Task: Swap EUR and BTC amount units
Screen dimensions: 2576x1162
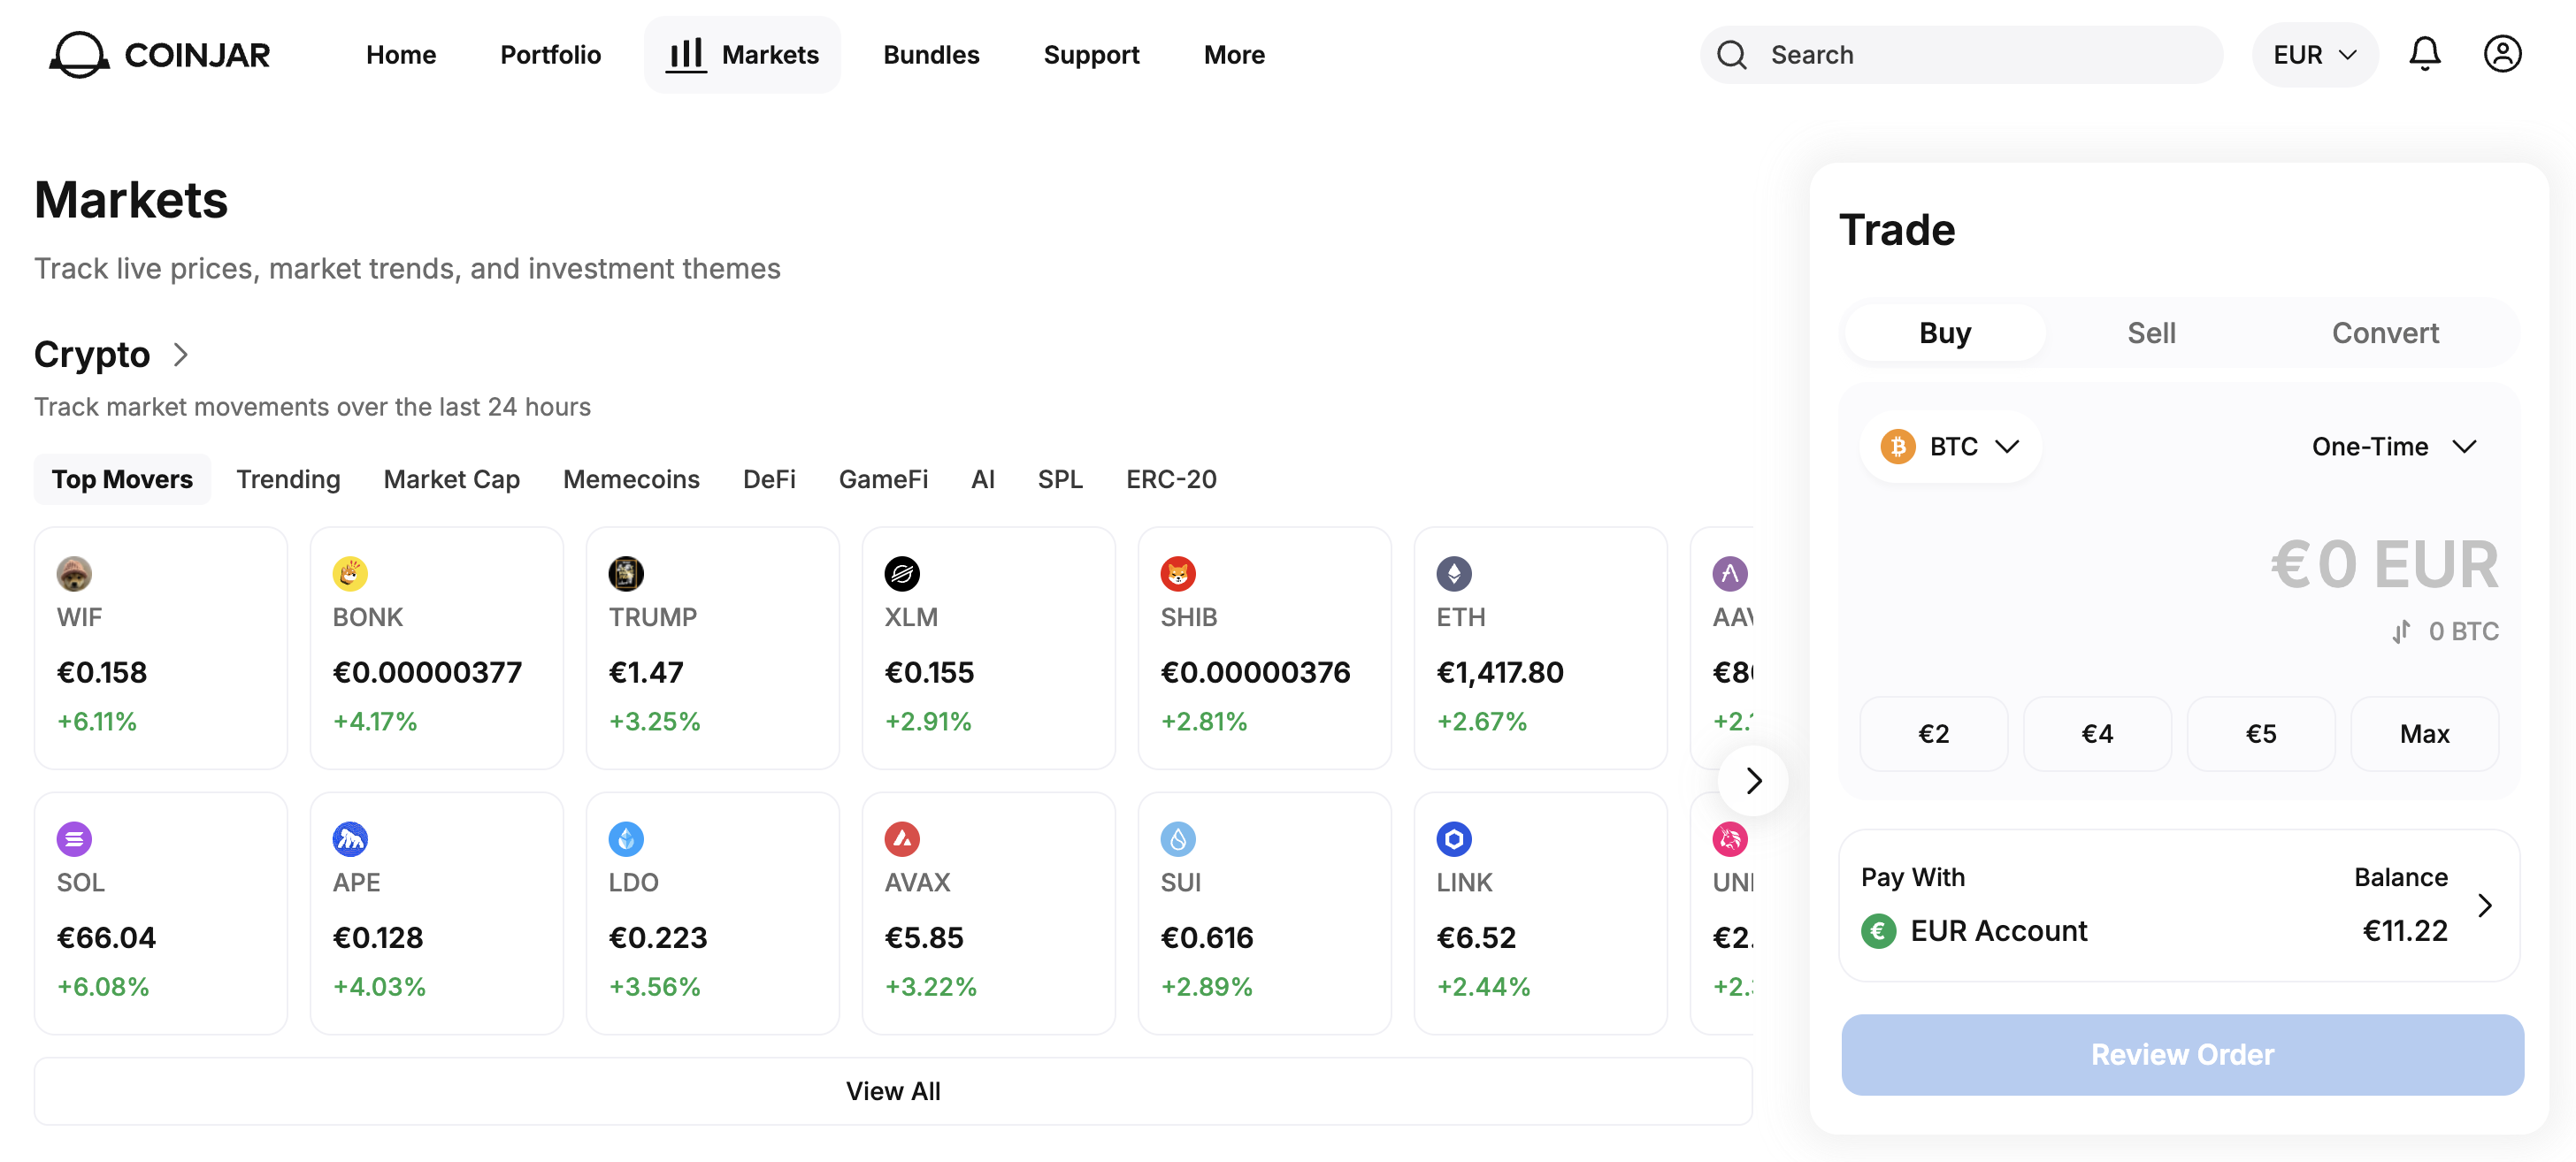Action: pyautogui.click(x=2400, y=631)
